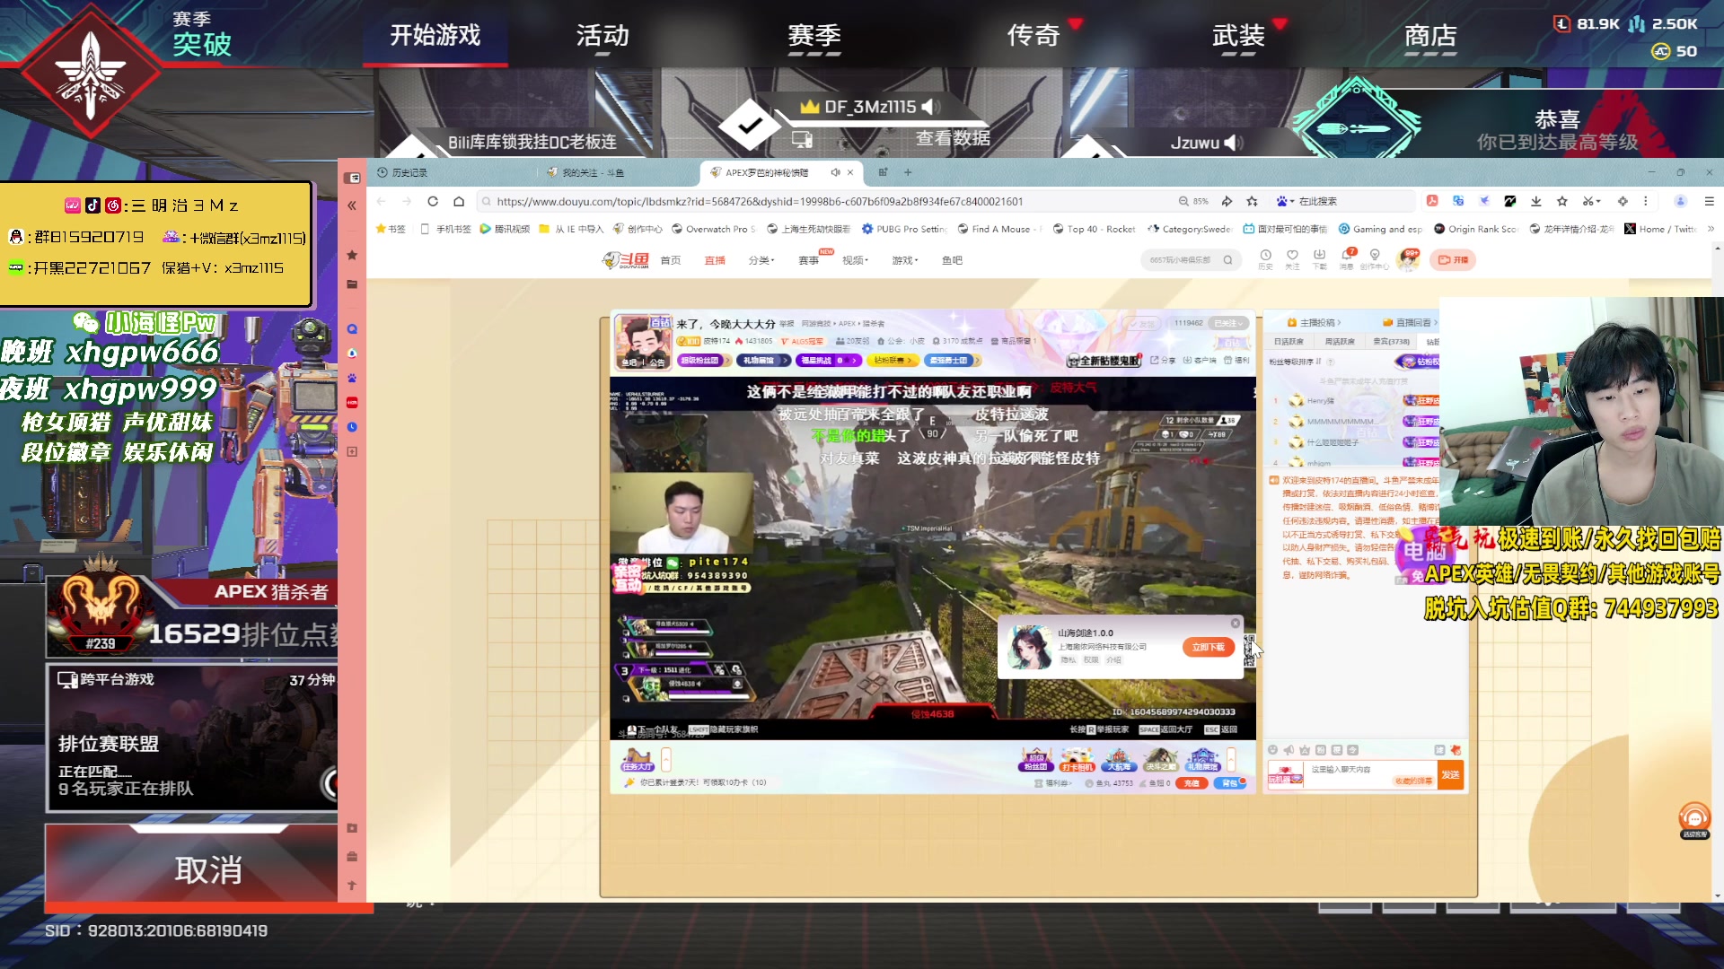Open new browser tab
Screen dimensions: 1724x969
click(908, 172)
